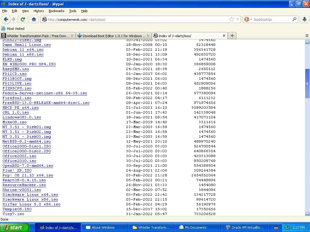Open the Pop!_OS 21.10 x64.iso link
This screenshot has height=232, width=310.
pyautogui.click(x=28, y=176)
